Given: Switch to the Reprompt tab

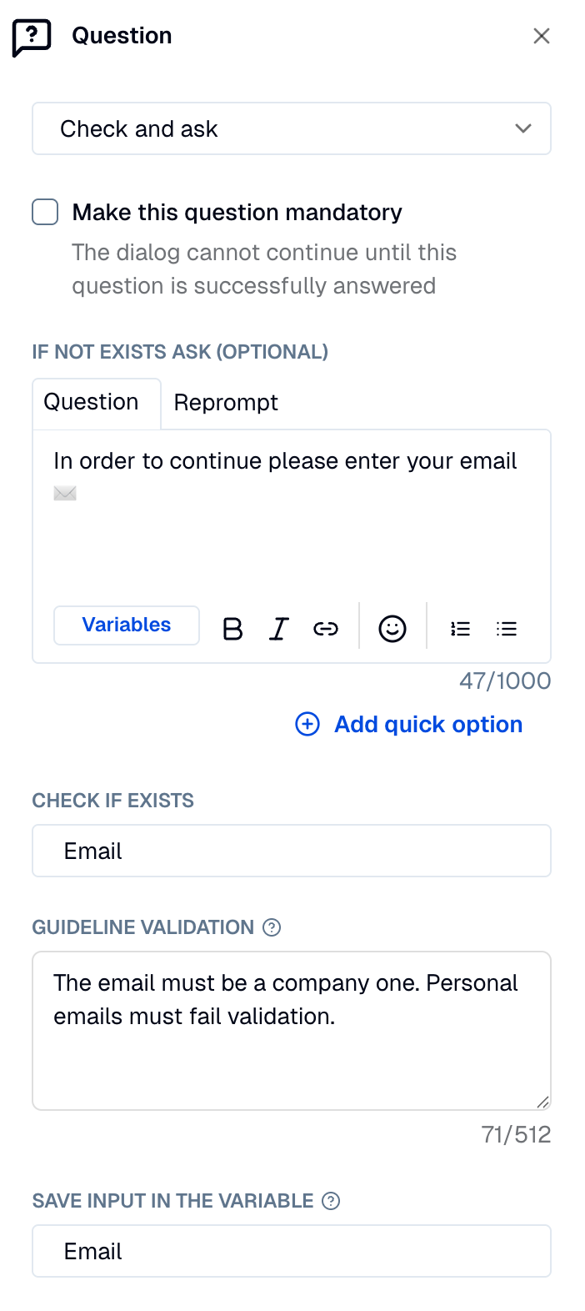Looking at the screenshot, I should 226,403.
